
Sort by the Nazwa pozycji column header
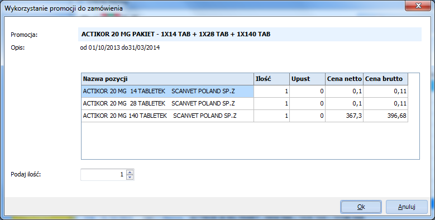pyautogui.click(x=168, y=79)
